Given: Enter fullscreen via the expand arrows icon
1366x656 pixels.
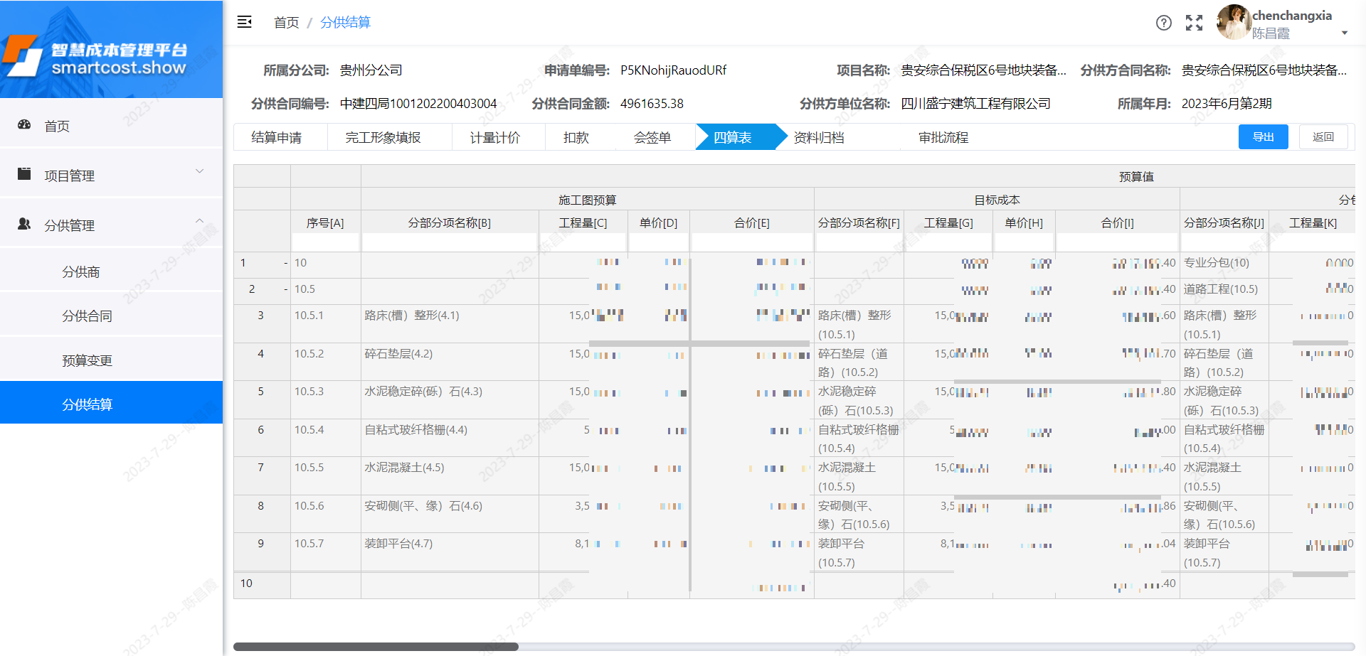Looking at the screenshot, I should coord(1194,23).
